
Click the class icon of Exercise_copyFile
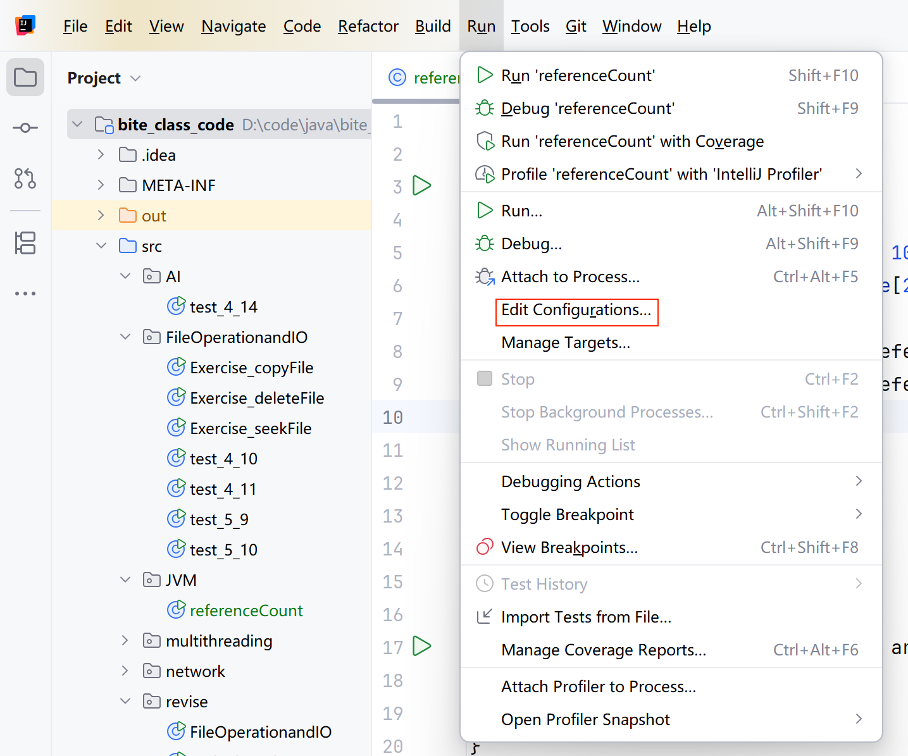(176, 367)
